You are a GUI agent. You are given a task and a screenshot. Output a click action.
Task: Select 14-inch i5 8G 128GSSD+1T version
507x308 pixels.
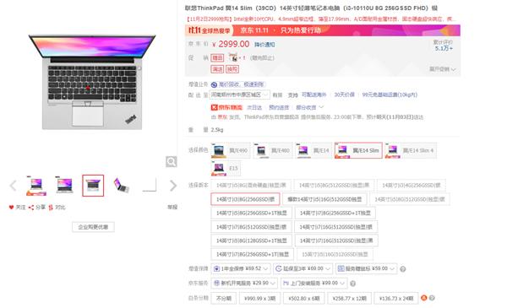[251, 240]
